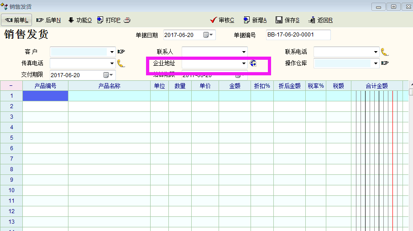Click the 单据编号 input field
Viewport: 413px width, 231px height.
(298, 35)
